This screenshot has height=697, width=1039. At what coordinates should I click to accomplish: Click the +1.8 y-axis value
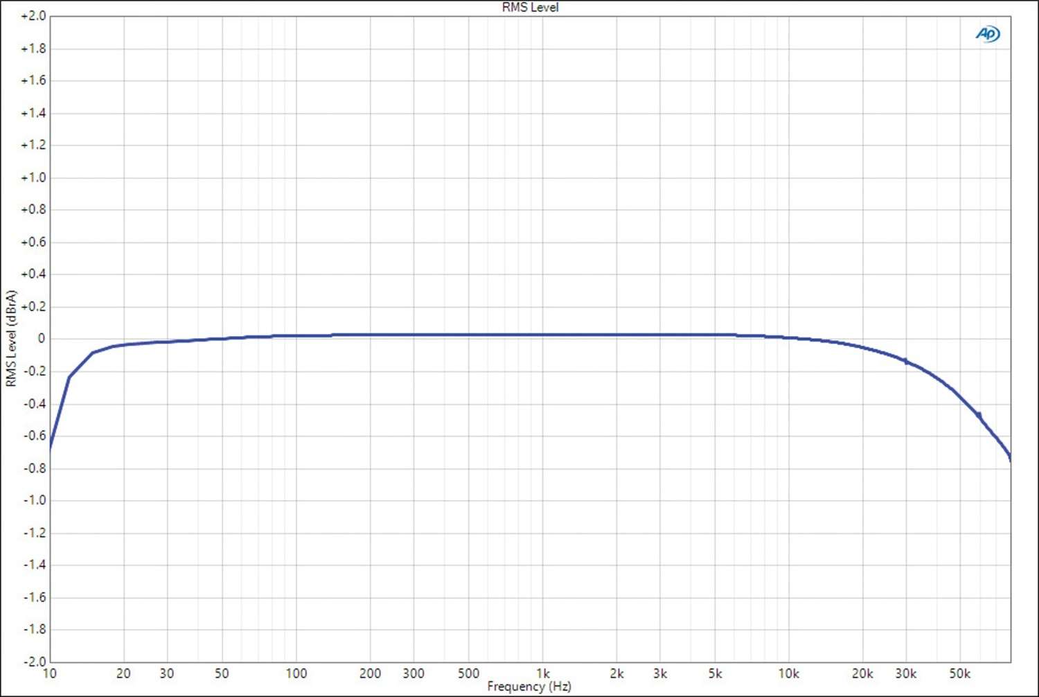pos(33,48)
